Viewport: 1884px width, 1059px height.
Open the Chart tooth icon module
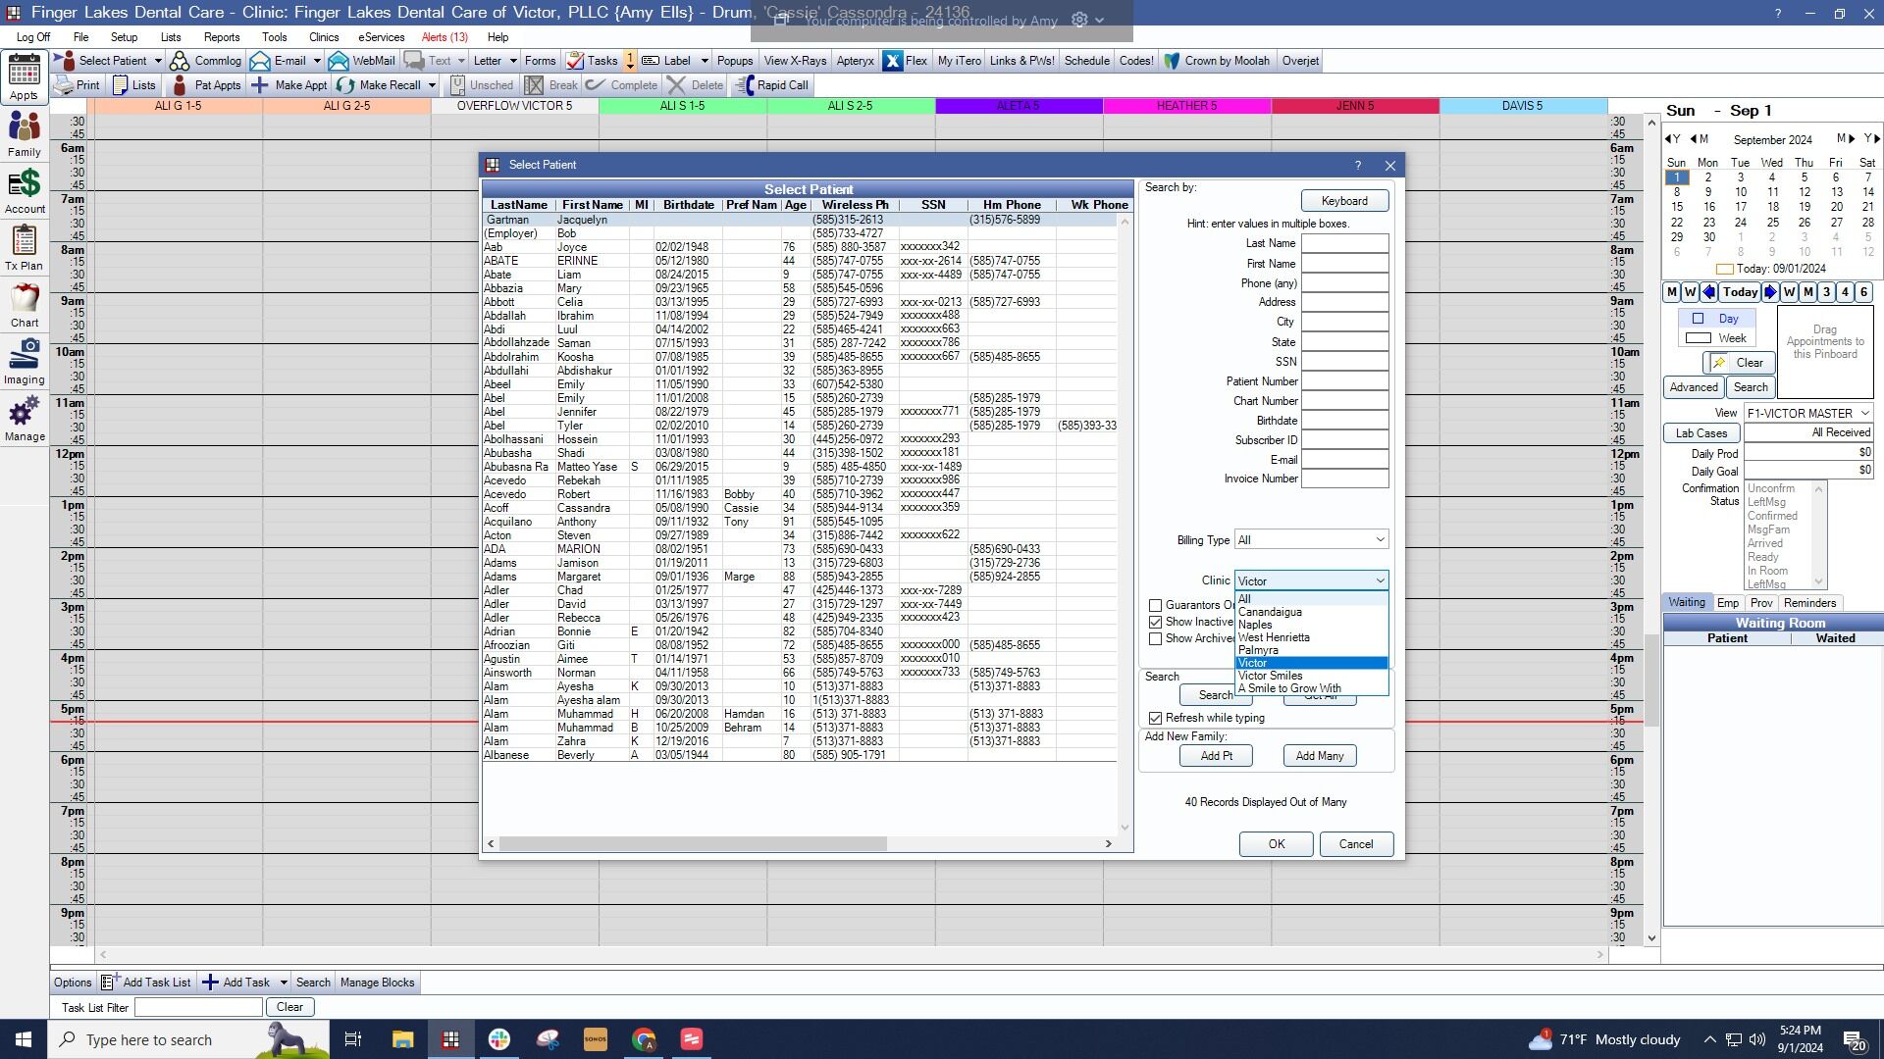[x=25, y=304]
